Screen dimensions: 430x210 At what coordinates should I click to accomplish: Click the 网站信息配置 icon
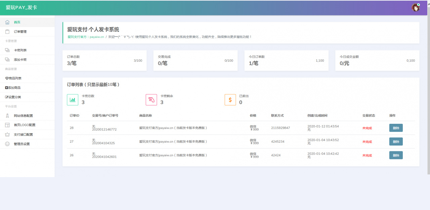(7, 115)
